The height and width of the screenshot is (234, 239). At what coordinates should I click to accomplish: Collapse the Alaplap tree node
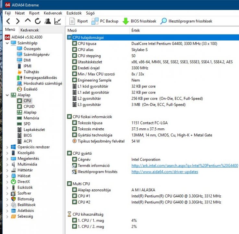pos(7,95)
